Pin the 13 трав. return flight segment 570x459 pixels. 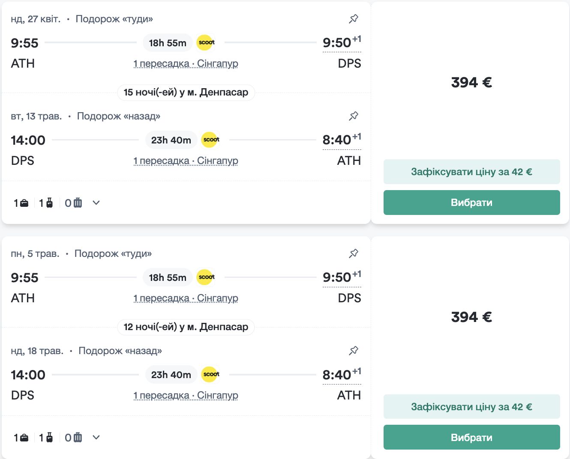coord(354,116)
